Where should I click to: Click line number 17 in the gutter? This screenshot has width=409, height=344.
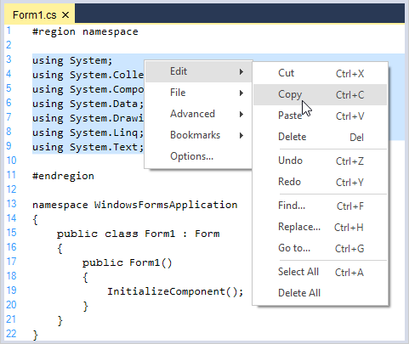click(11, 262)
